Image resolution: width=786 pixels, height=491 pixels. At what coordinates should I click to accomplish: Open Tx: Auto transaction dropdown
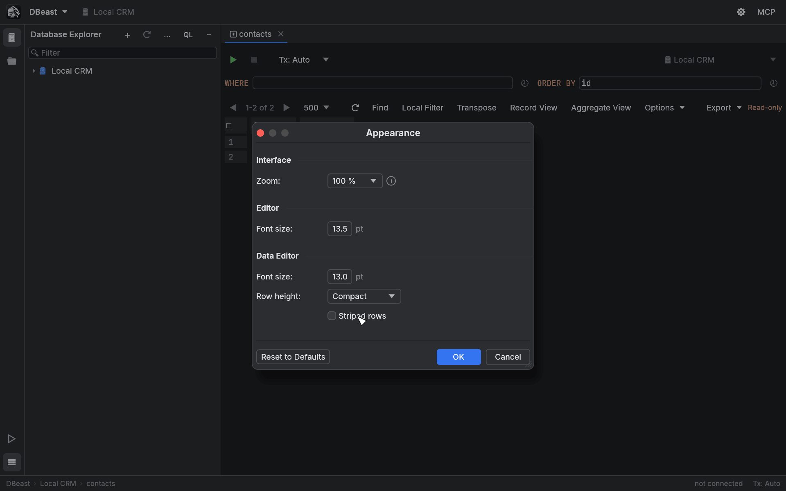tap(303, 60)
